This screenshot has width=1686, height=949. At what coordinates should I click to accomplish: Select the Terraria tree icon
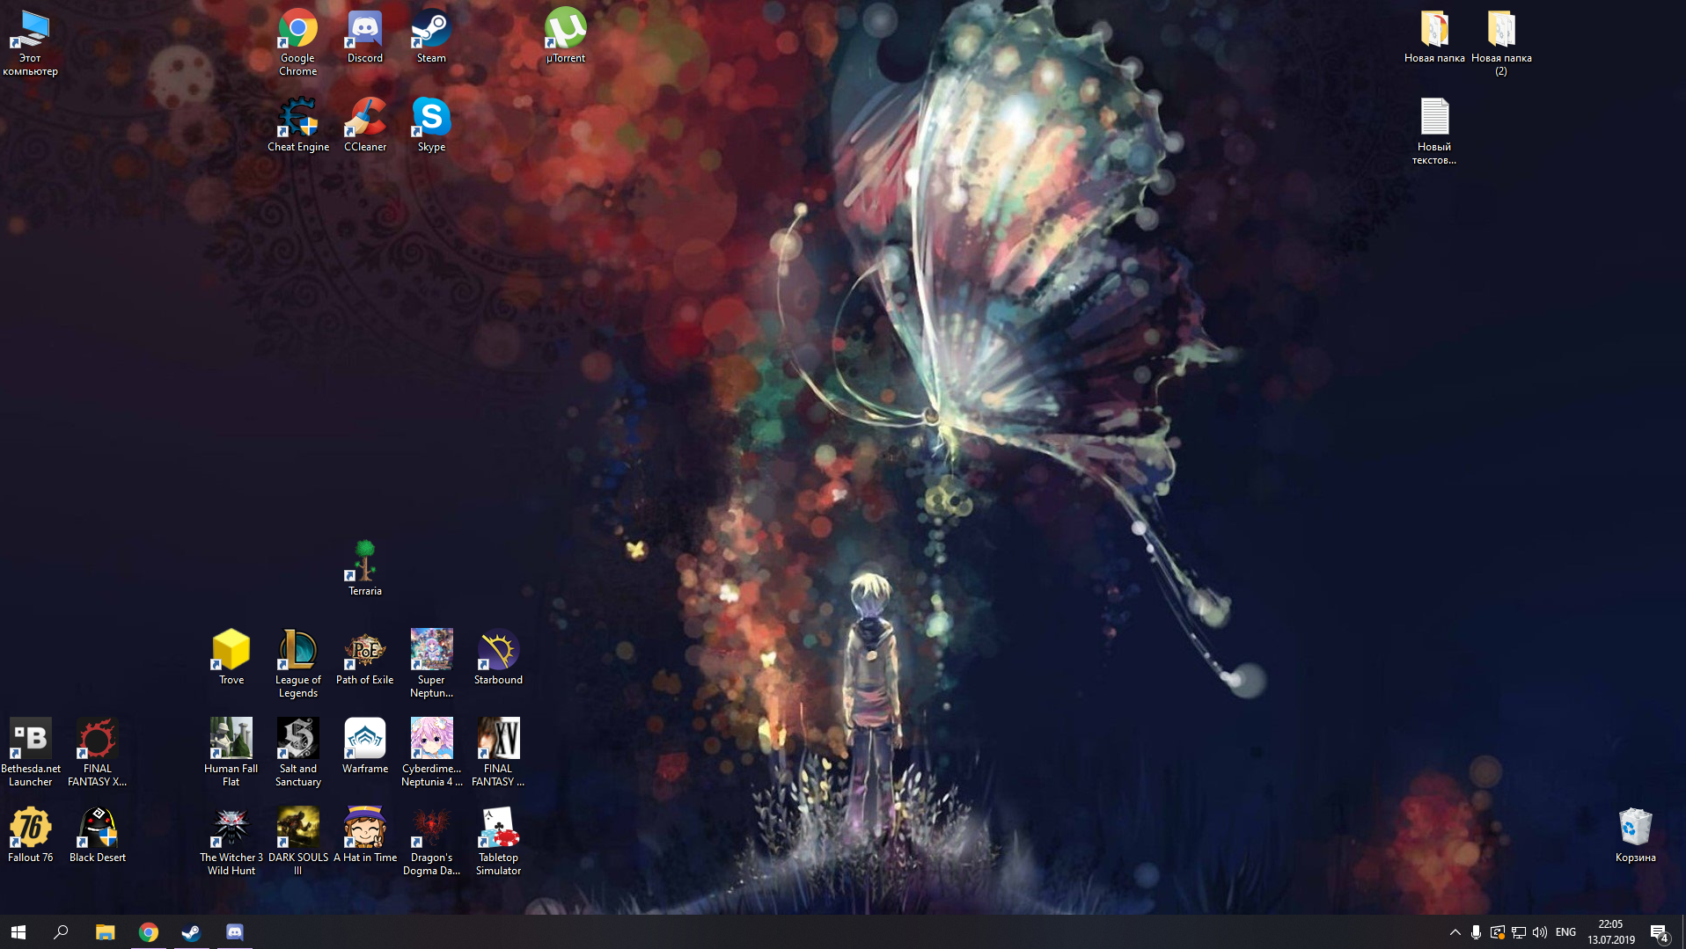(x=364, y=569)
